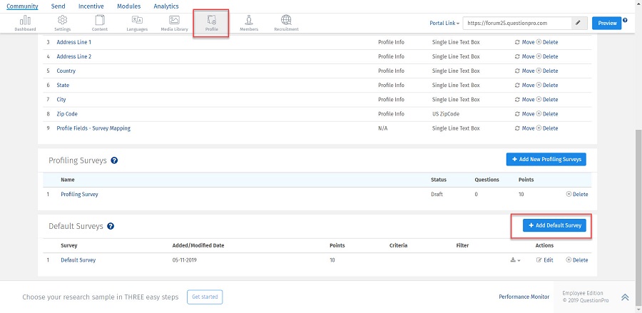
Task: Click the pencil icon beside portal URL
Action: coord(579,24)
